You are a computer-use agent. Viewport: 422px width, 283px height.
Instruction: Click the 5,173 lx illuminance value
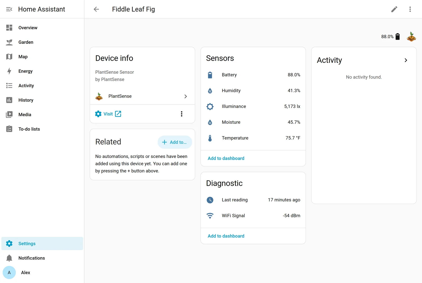click(292, 106)
